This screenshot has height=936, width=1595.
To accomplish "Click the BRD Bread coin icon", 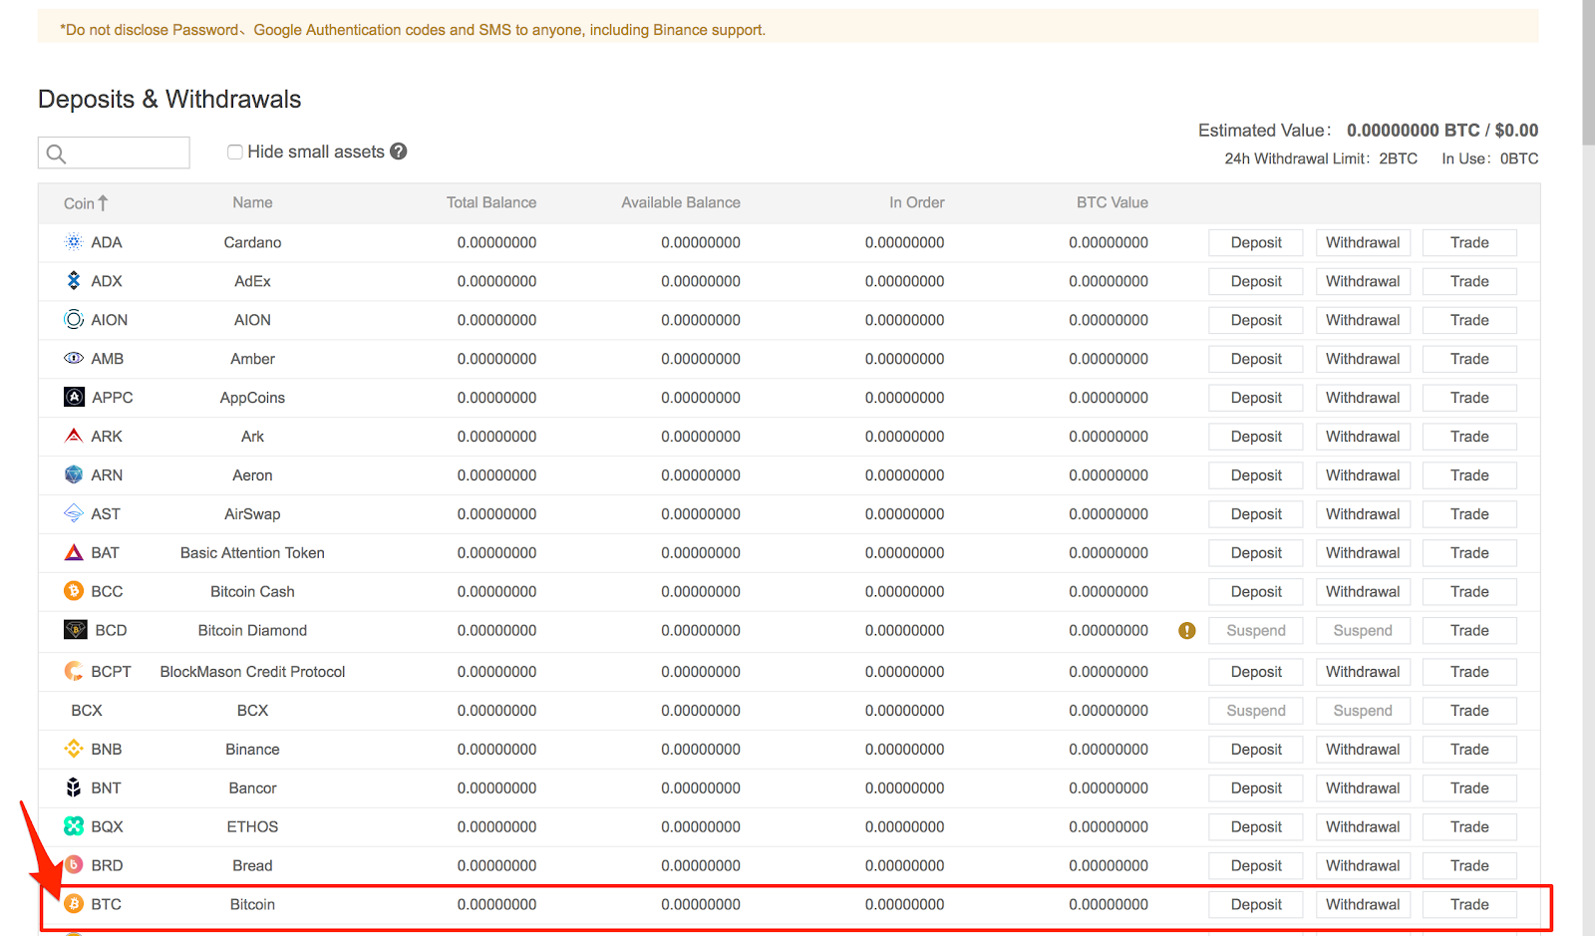I will point(74,866).
